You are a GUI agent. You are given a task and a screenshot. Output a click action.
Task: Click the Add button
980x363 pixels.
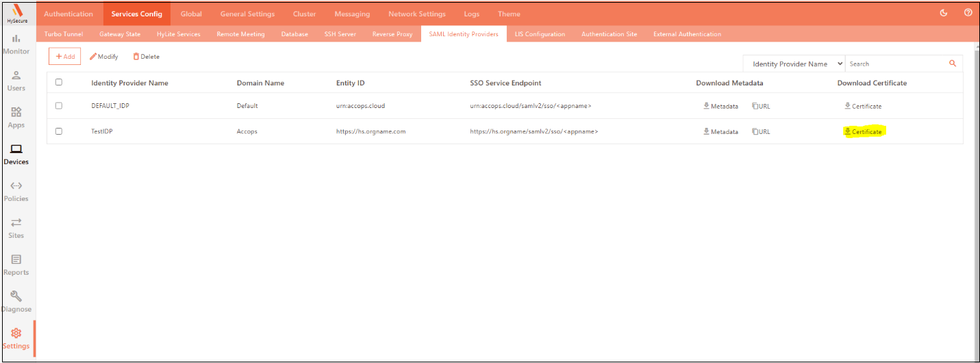(65, 57)
